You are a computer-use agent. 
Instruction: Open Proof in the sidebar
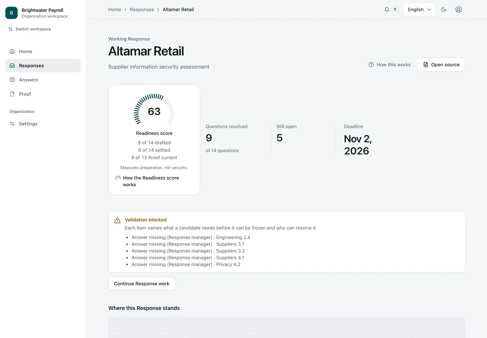[x=43, y=94]
